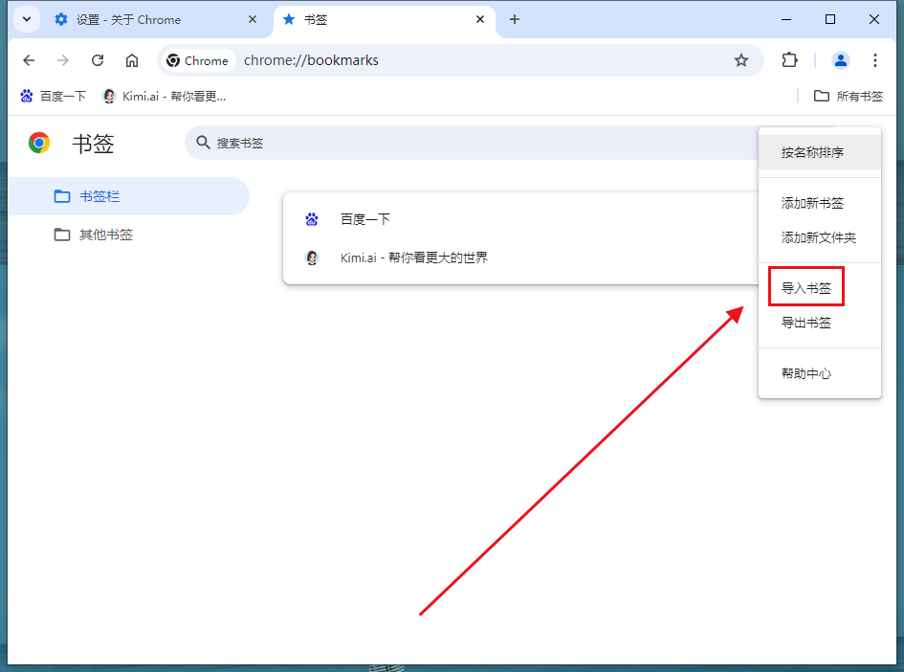904x672 pixels.
Task: Open Chrome's three-dot main menu
Action: [874, 60]
